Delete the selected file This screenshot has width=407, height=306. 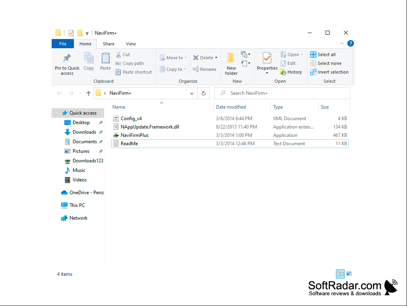tap(203, 58)
